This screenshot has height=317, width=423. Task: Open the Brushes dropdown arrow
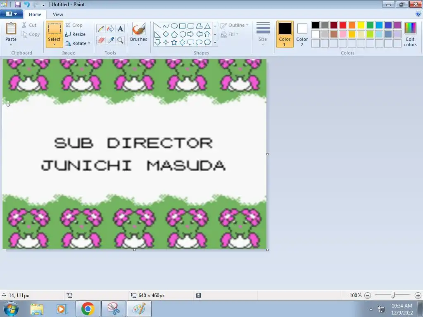(138, 45)
